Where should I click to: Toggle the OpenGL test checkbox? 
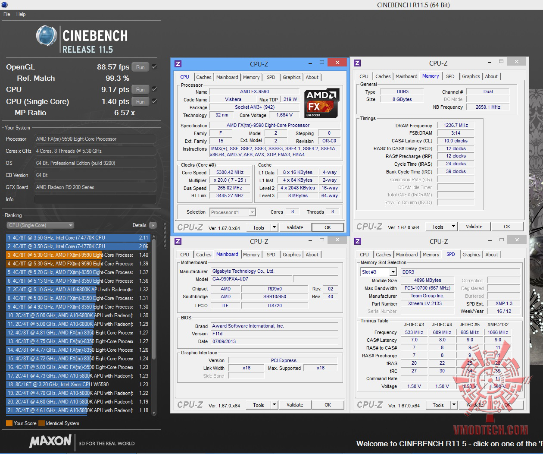point(154,67)
